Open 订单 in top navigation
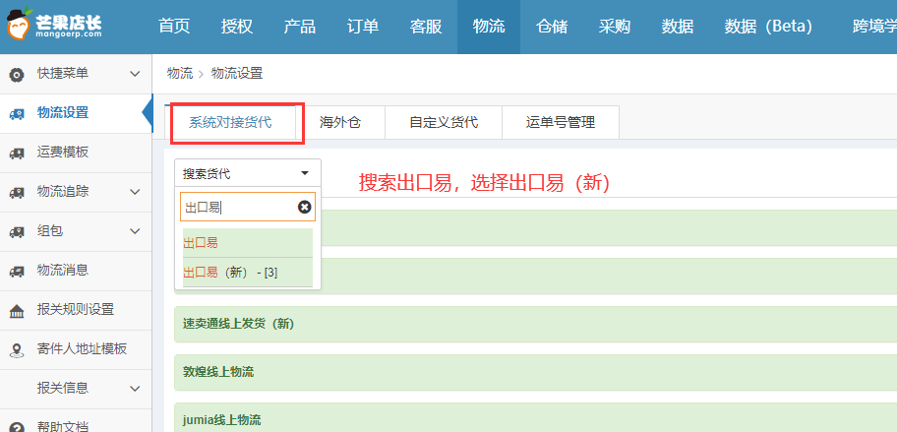This screenshot has height=432, width=897. (363, 27)
